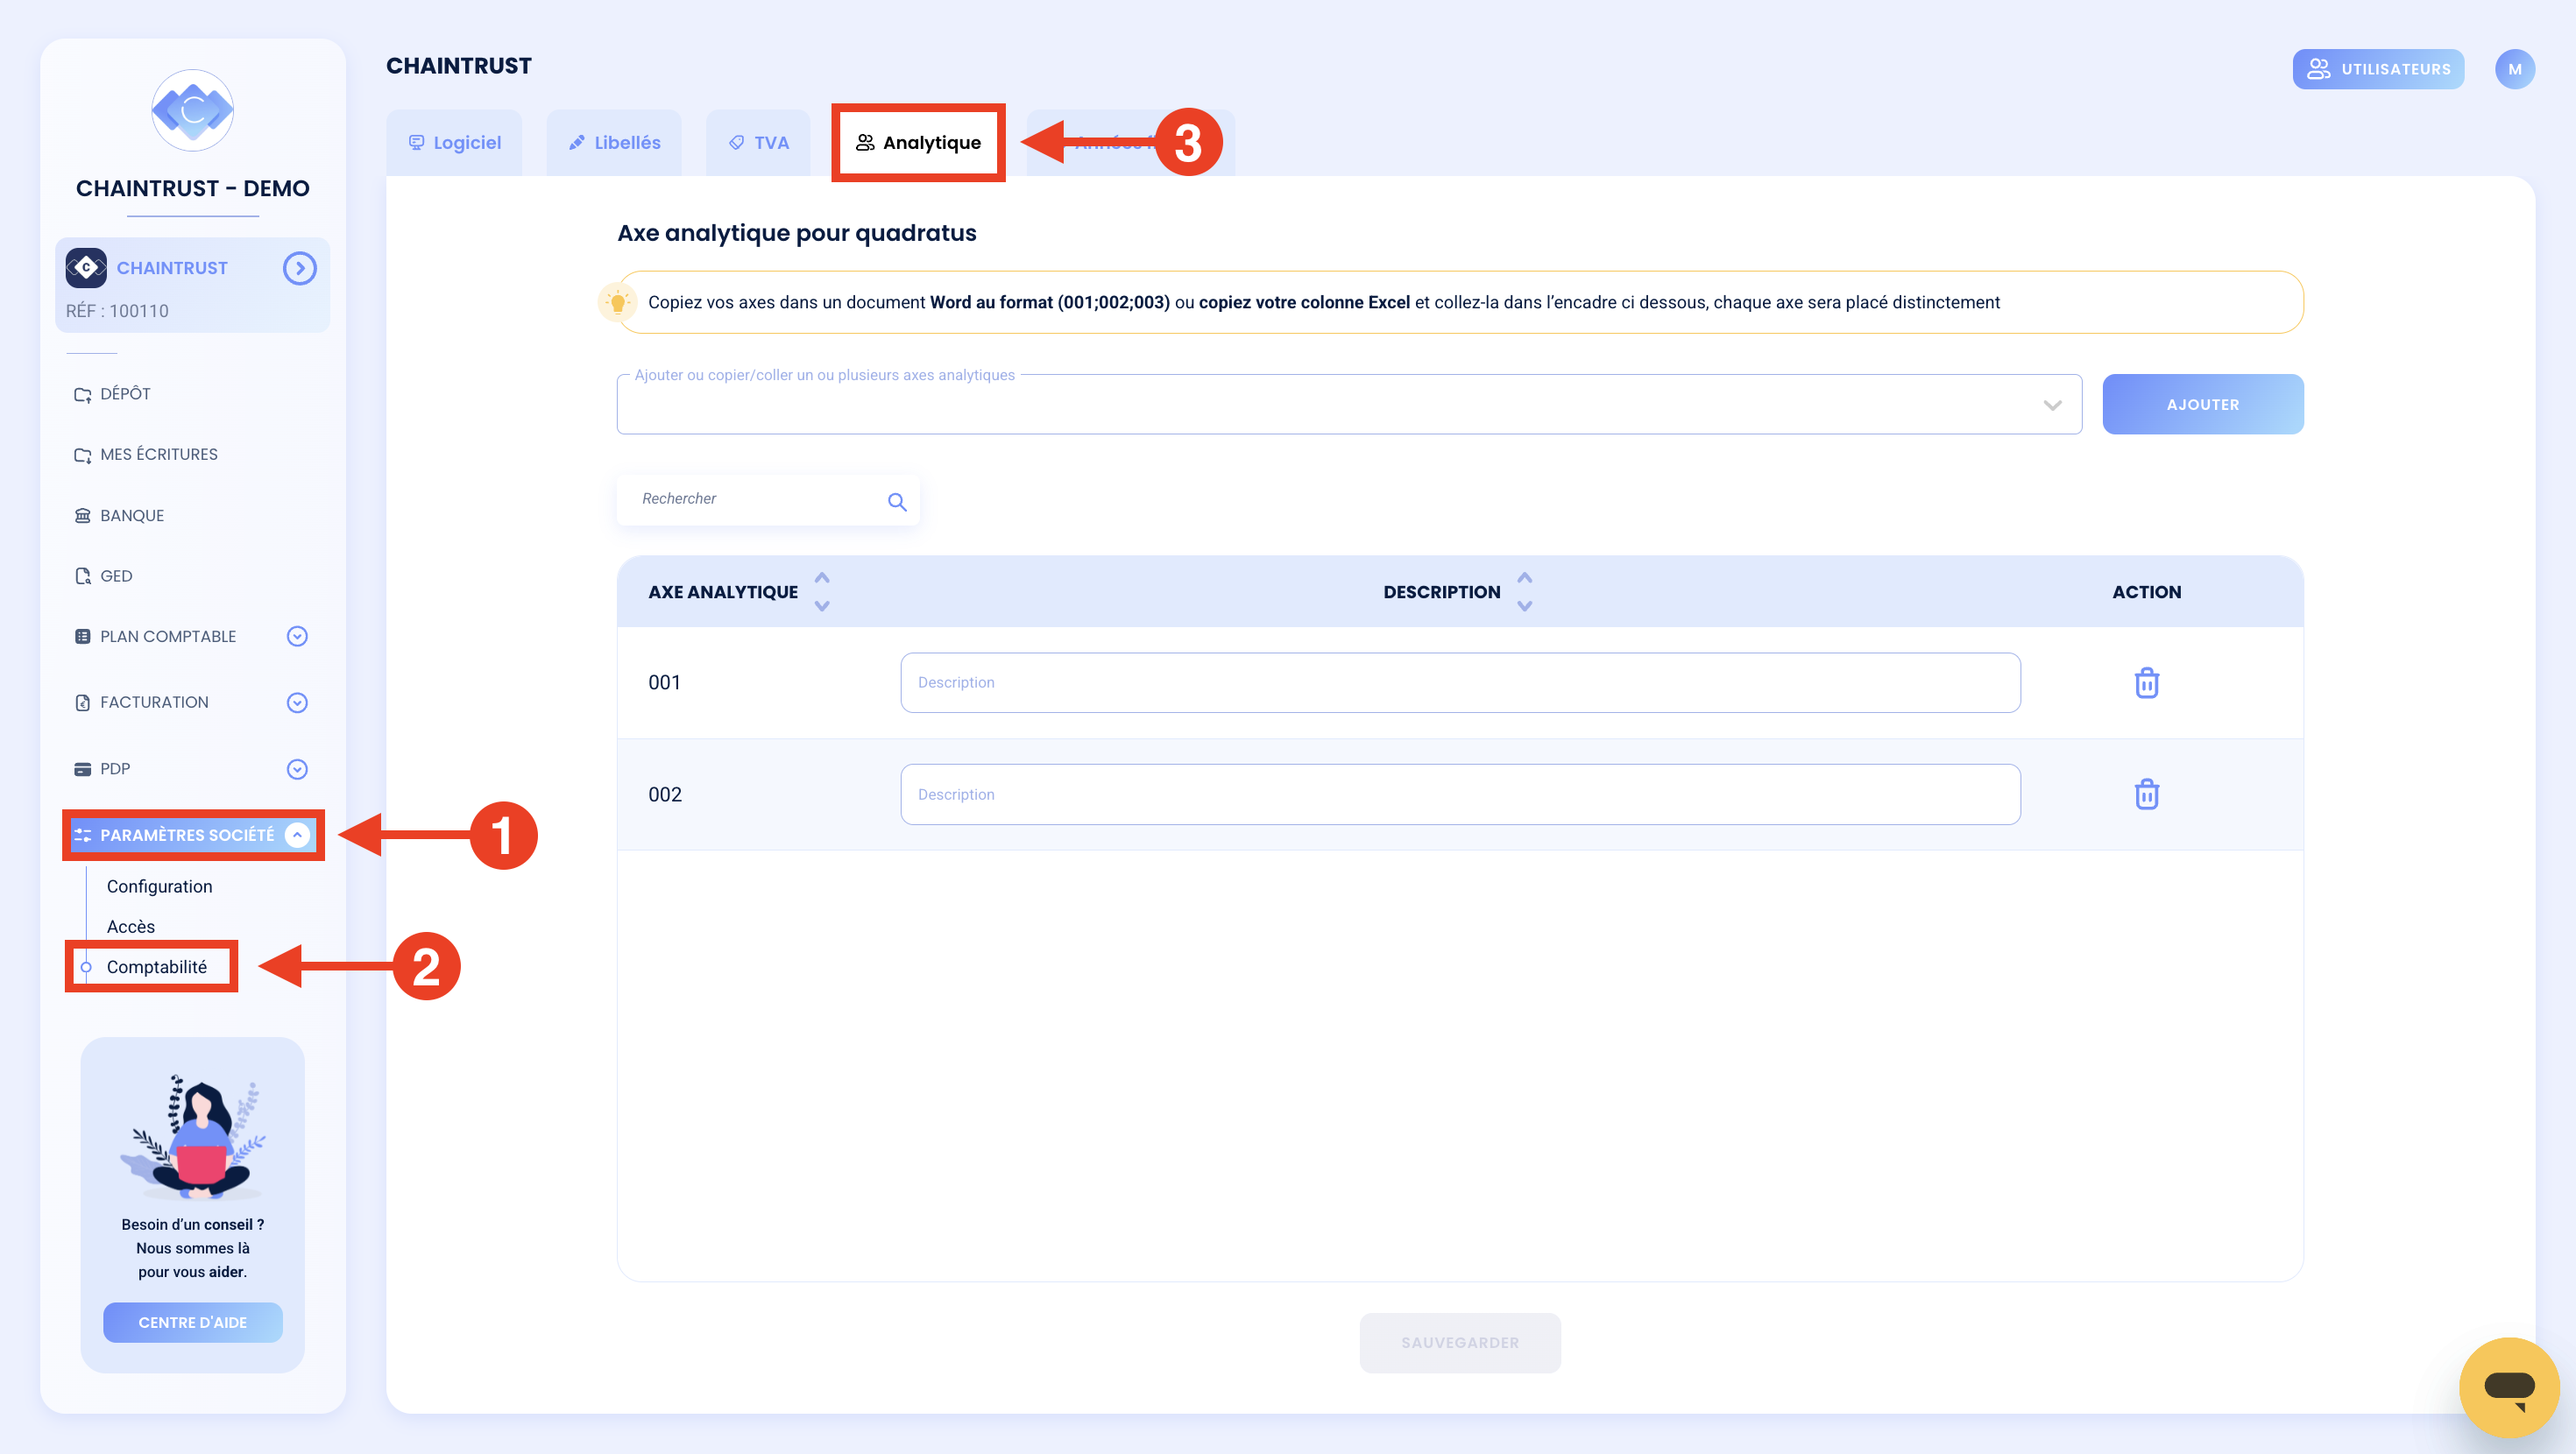Viewport: 2576px width, 1454px height.
Task: Click the FACTURATION invoice icon
Action: (82, 702)
